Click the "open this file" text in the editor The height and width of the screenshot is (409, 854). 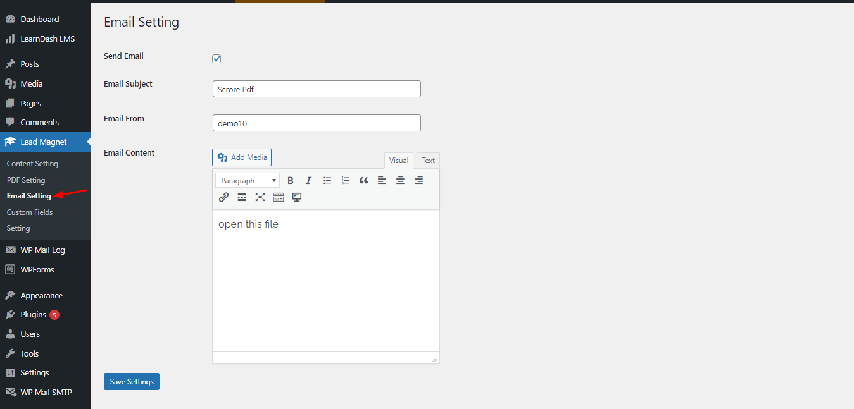(x=248, y=224)
